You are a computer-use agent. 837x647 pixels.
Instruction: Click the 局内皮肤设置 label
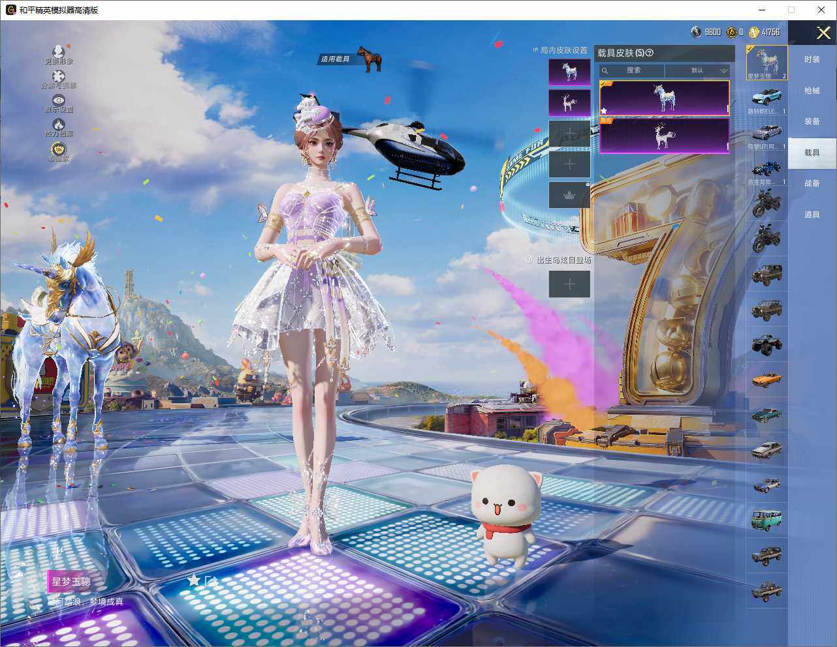(x=564, y=50)
